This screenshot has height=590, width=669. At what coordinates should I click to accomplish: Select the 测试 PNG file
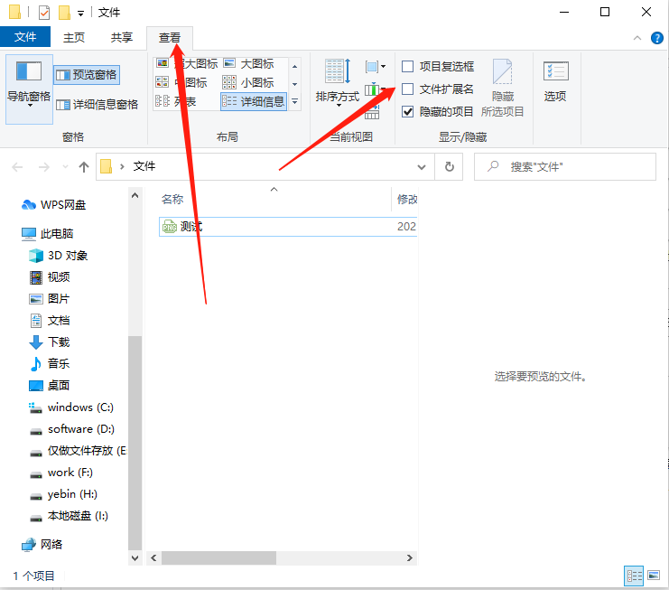(x=288, y=227)
